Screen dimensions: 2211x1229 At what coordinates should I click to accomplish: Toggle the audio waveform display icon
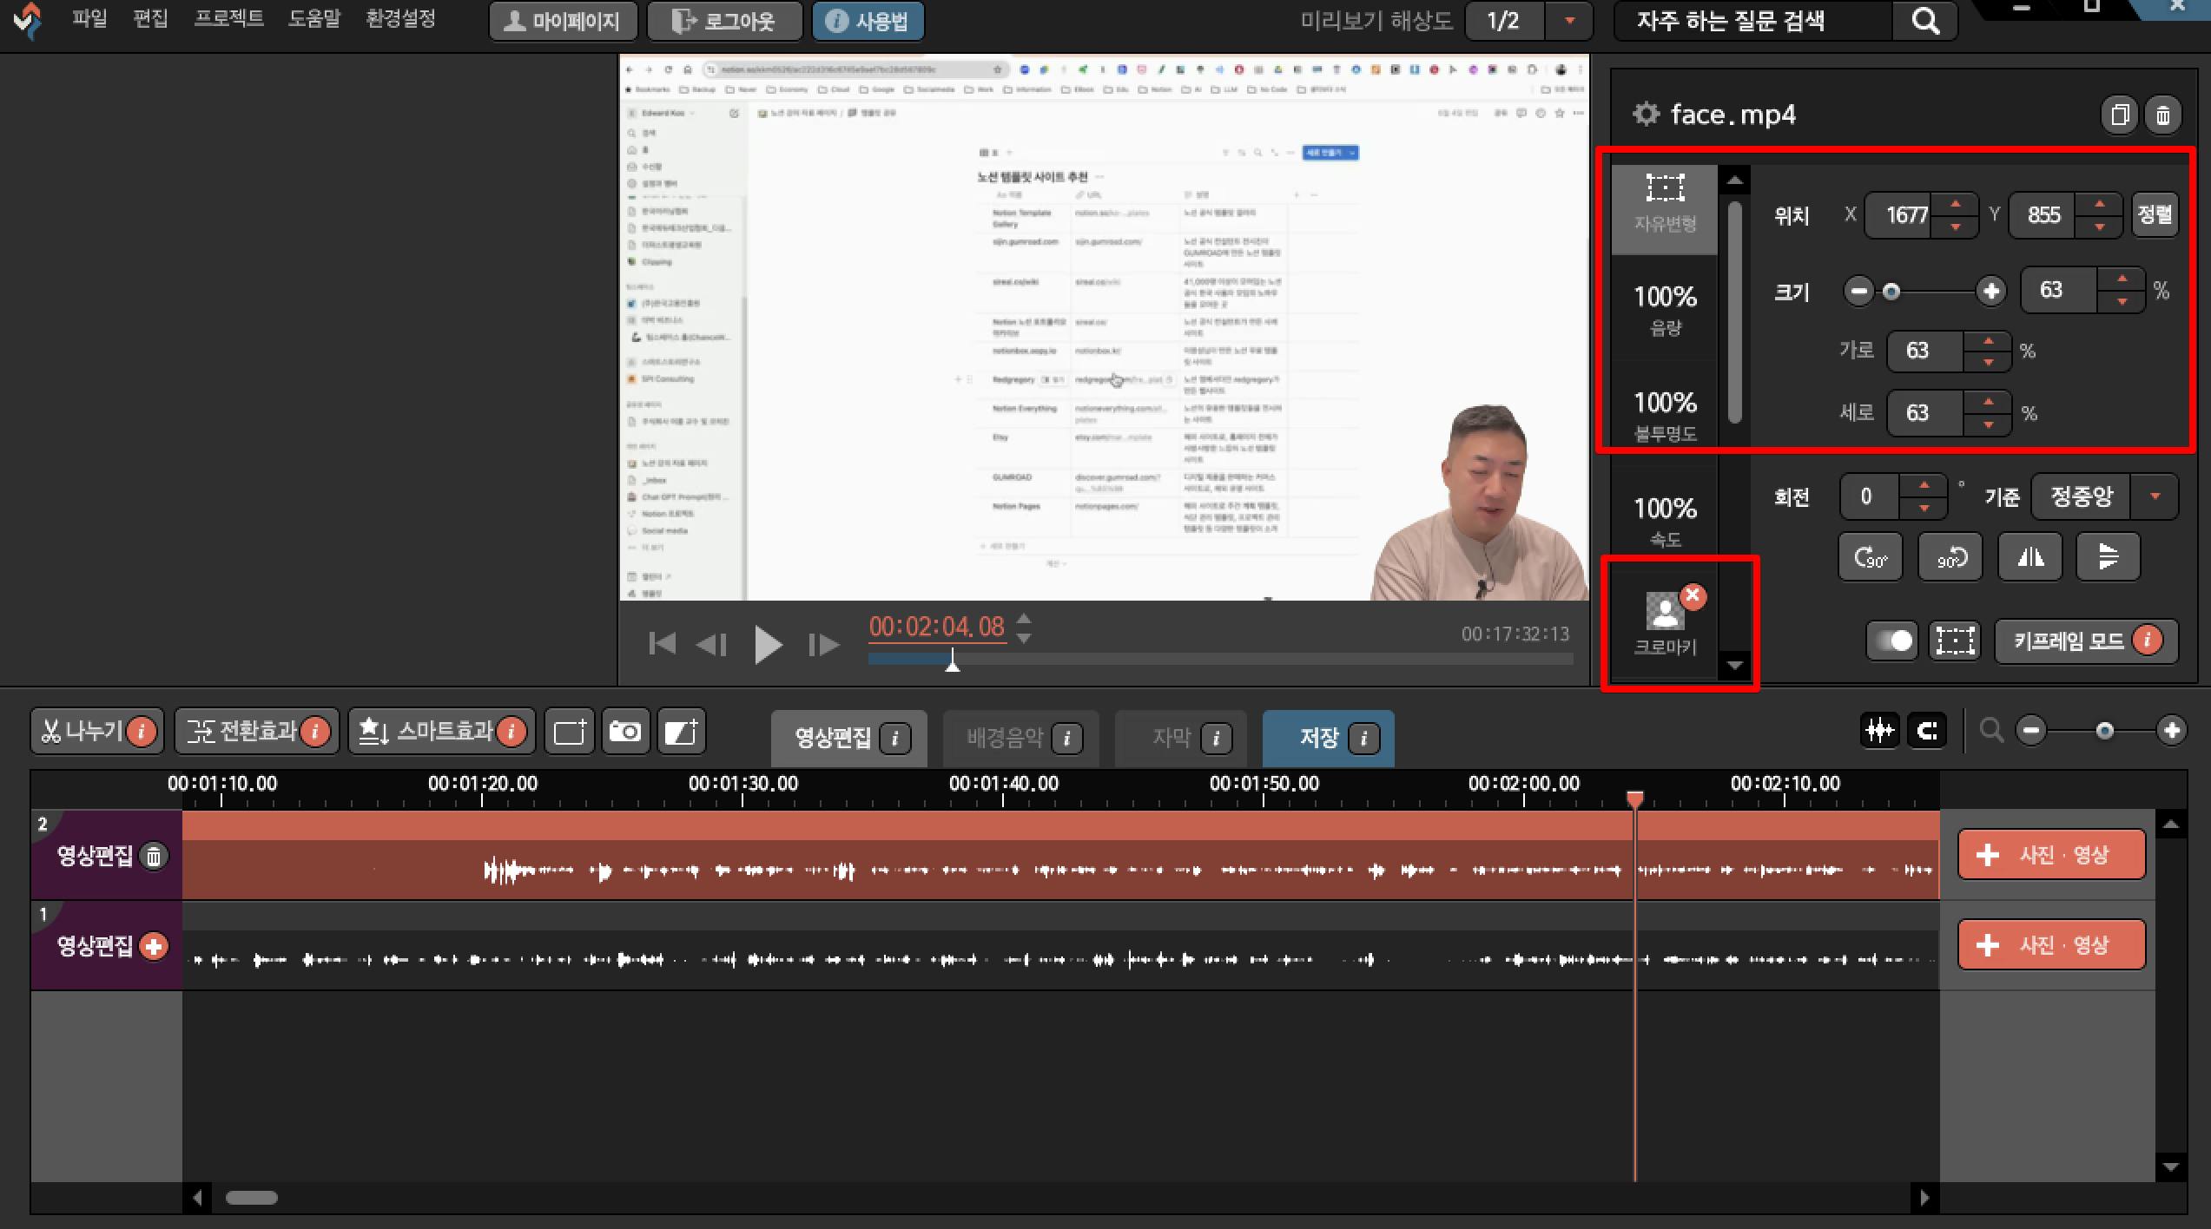(x=1879, y=731)
